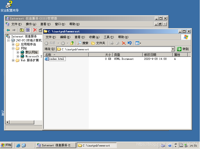
Task: Open Explorer 编辑(E) menu
Action: coord(65,37)
